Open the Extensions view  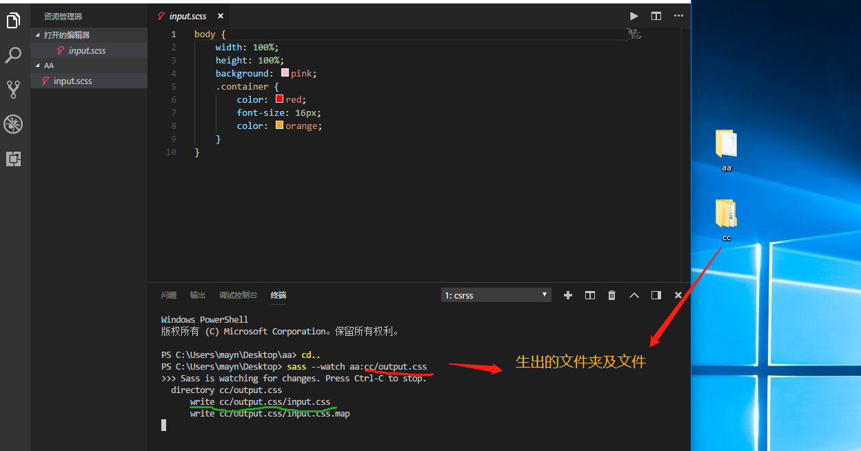point(14,159)
